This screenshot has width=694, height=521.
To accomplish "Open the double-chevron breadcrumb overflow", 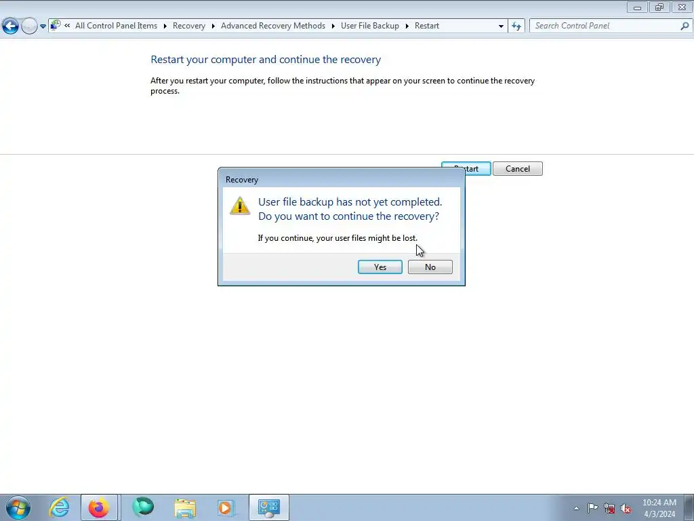I will pos(67,26).
